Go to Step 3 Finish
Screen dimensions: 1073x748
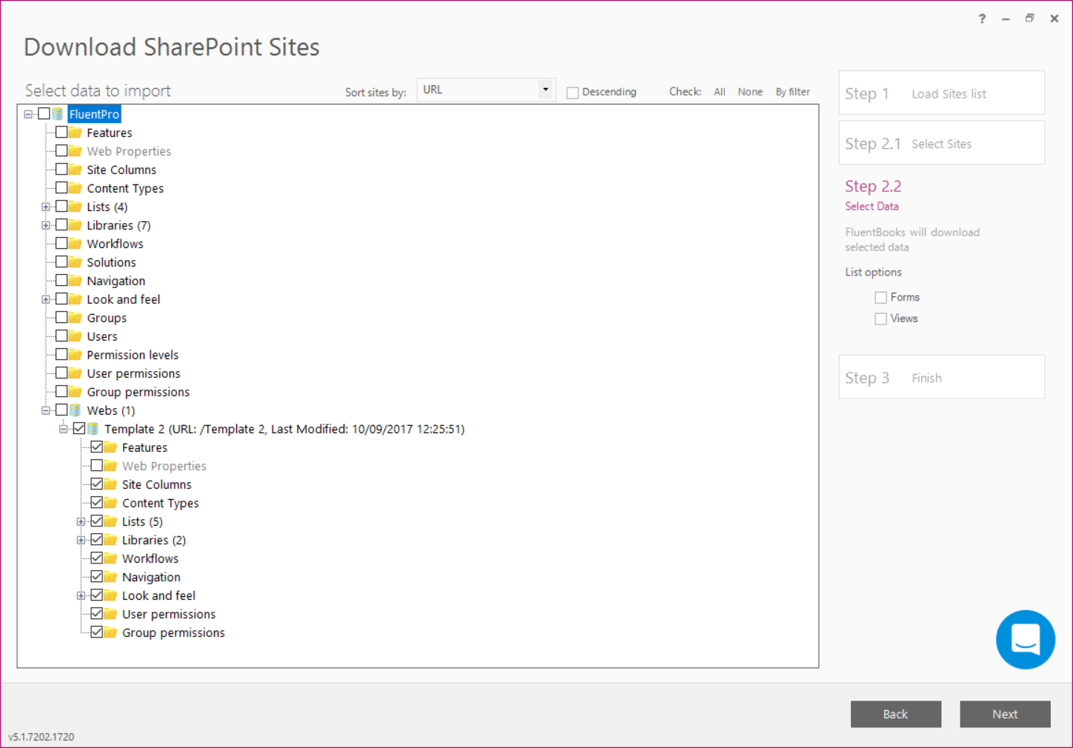click(941, 377)
